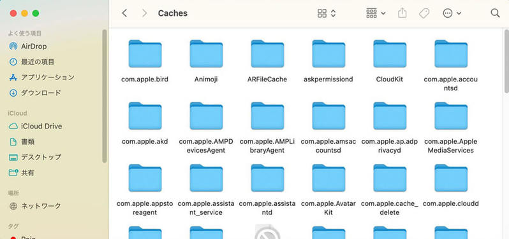
Task: Click the よく使う項目 sidebar header
Action: [25, 33]
